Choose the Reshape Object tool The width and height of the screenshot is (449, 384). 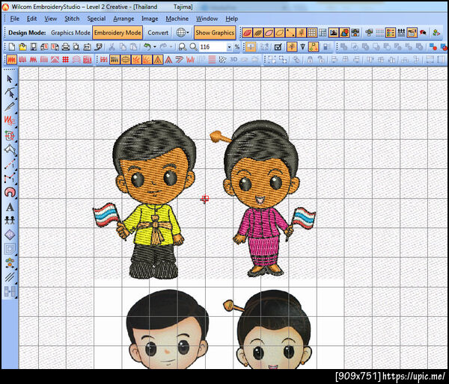click(x=10, y=93)
